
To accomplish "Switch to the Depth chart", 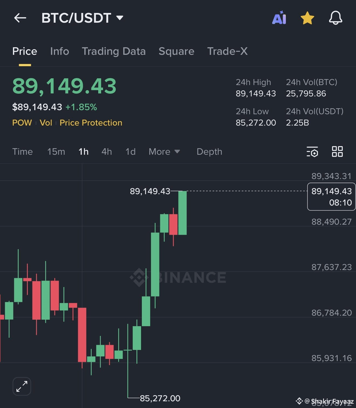I will [210, 151].
